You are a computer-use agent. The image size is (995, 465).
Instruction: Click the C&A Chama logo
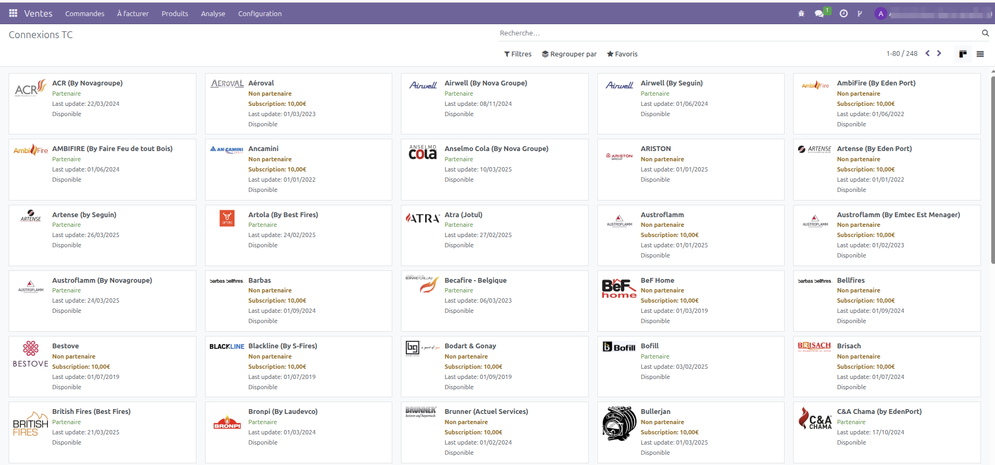pos(815,418)
